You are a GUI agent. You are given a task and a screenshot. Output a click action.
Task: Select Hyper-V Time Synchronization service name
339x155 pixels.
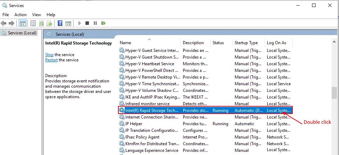152,84
